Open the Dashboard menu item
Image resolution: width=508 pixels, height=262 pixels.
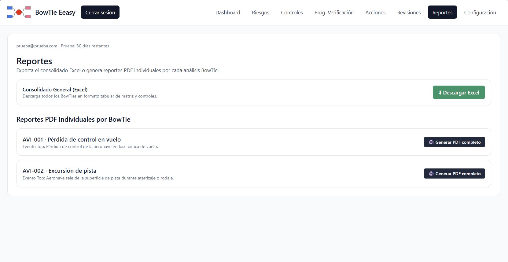tap(228, 12)
